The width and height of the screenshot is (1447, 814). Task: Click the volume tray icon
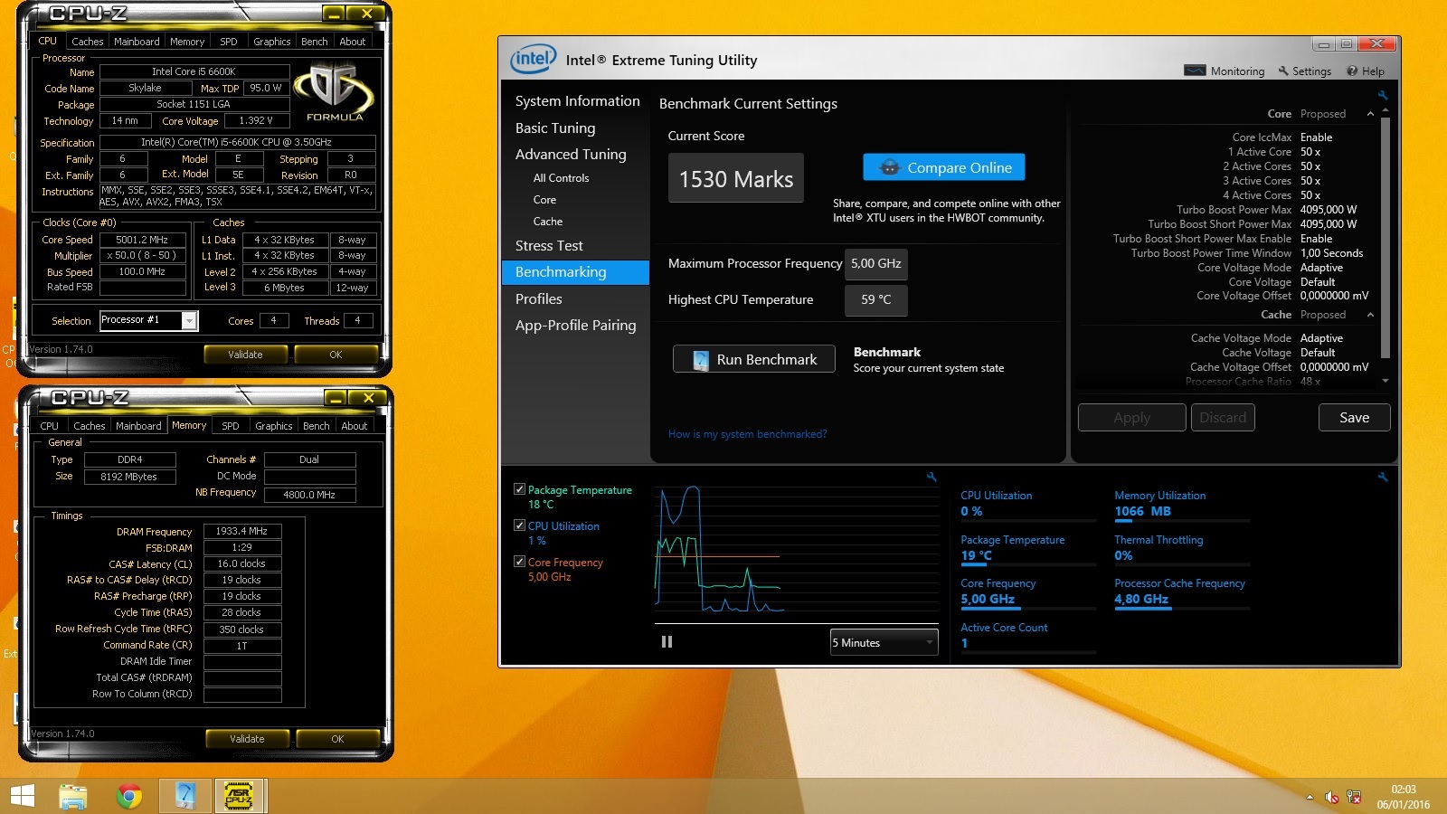[x=1331, y=797]
